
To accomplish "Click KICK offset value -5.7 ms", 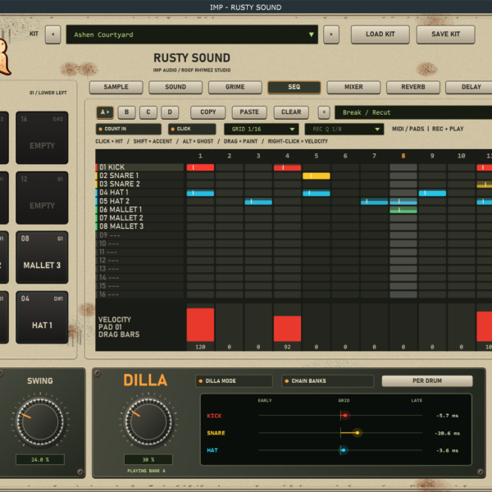I will [447, 416].
